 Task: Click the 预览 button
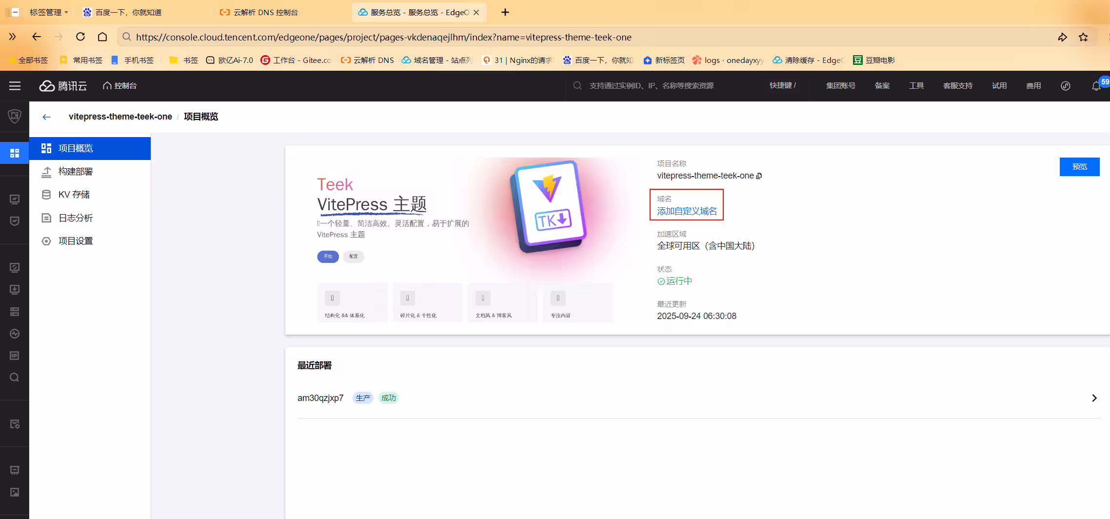[1079, 167]
